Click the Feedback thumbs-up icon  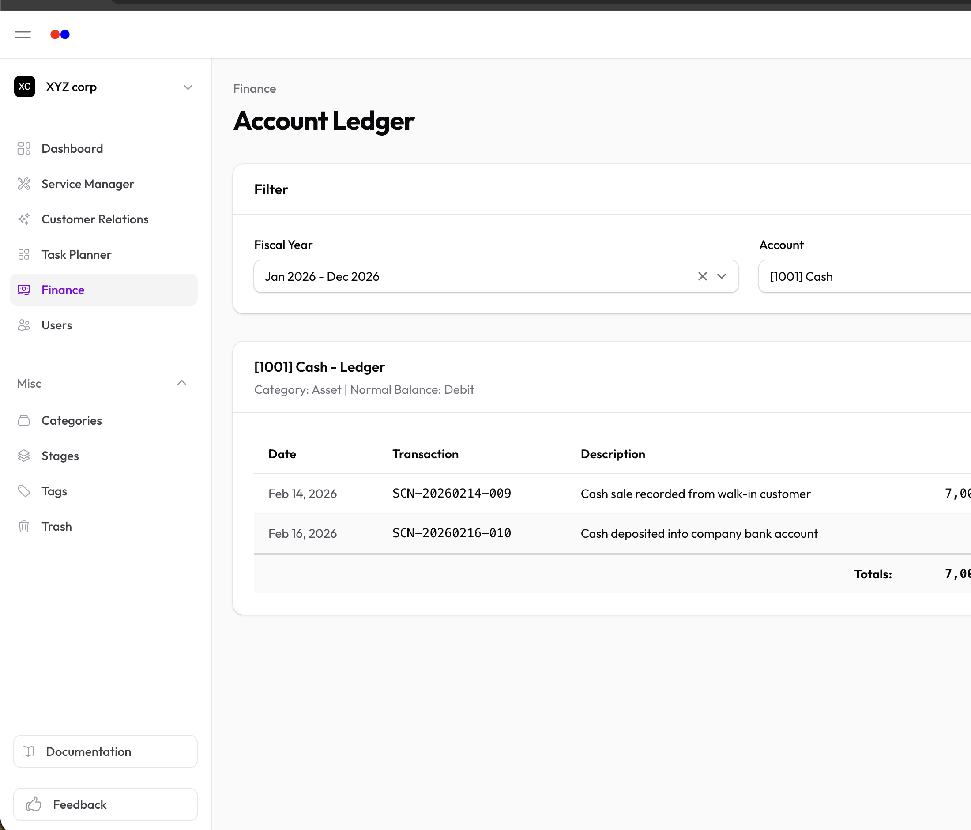tap(34, 804)
